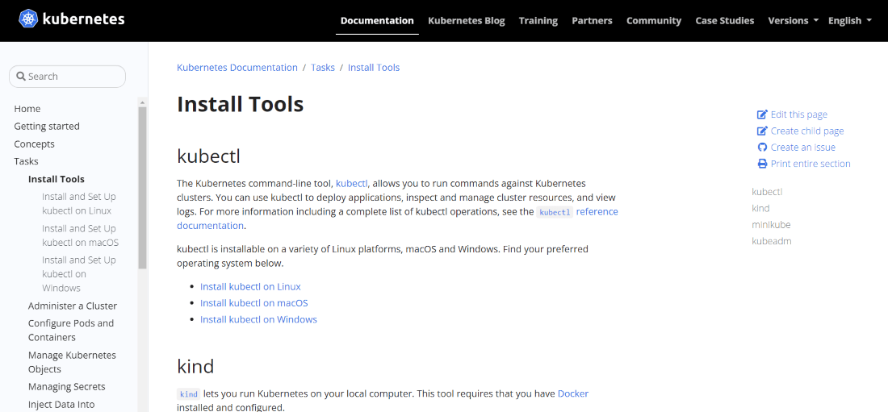Open the Training nav item

[x=538, y=20]
